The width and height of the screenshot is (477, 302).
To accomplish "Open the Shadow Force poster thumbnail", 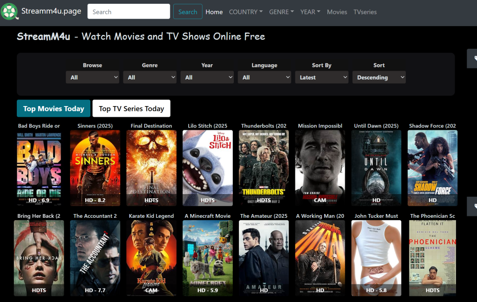I will pyautogui.click(x=433, y=168).
